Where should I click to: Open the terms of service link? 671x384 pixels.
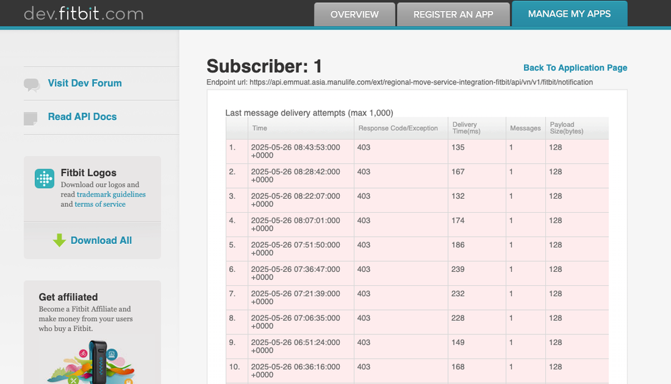point(99,204)
